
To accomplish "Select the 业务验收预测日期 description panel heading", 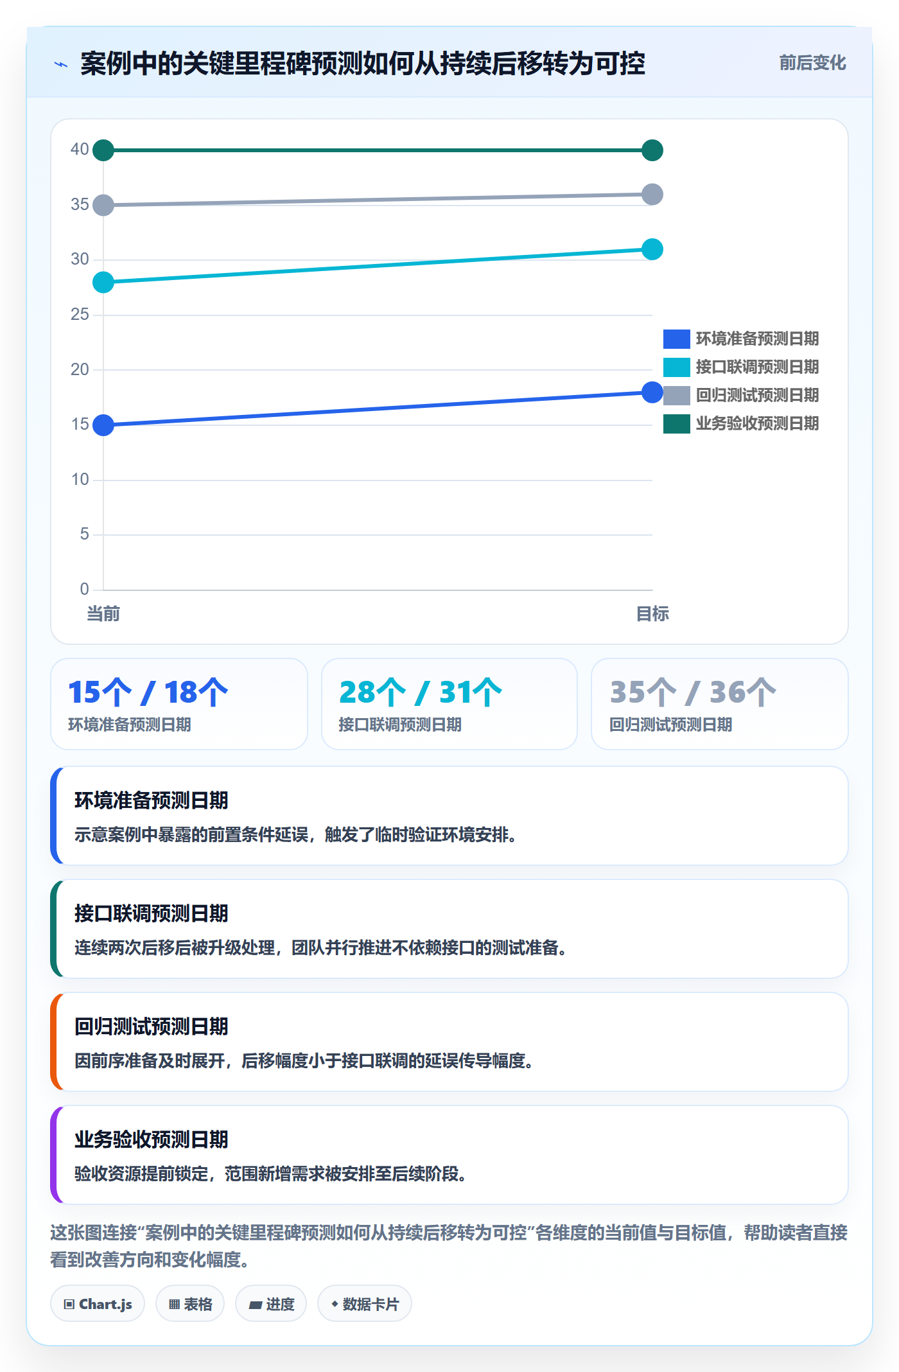I will tap(152, 1139).
